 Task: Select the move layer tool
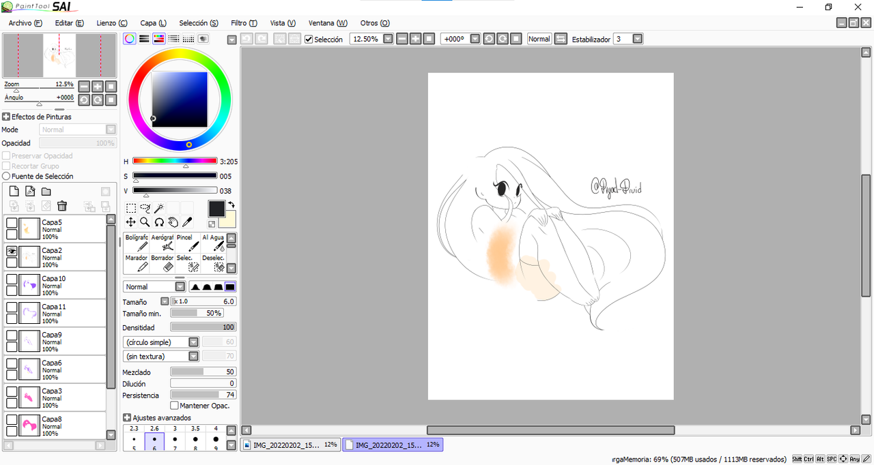coord(130,222)
